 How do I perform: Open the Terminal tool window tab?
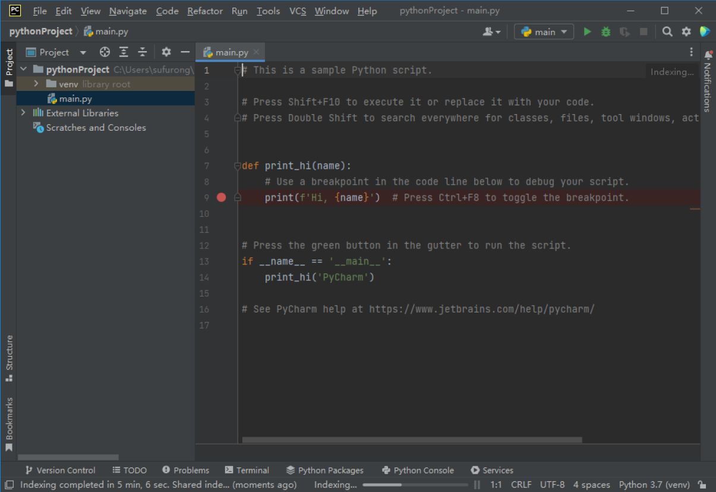click(247, 470)
